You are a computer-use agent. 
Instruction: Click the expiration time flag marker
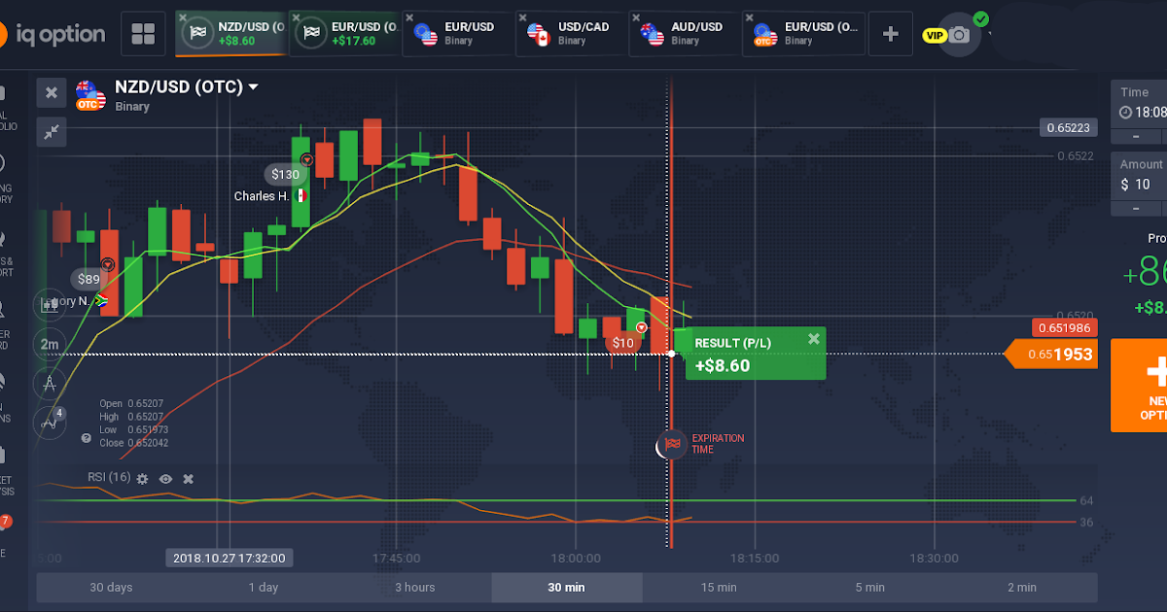670,445
